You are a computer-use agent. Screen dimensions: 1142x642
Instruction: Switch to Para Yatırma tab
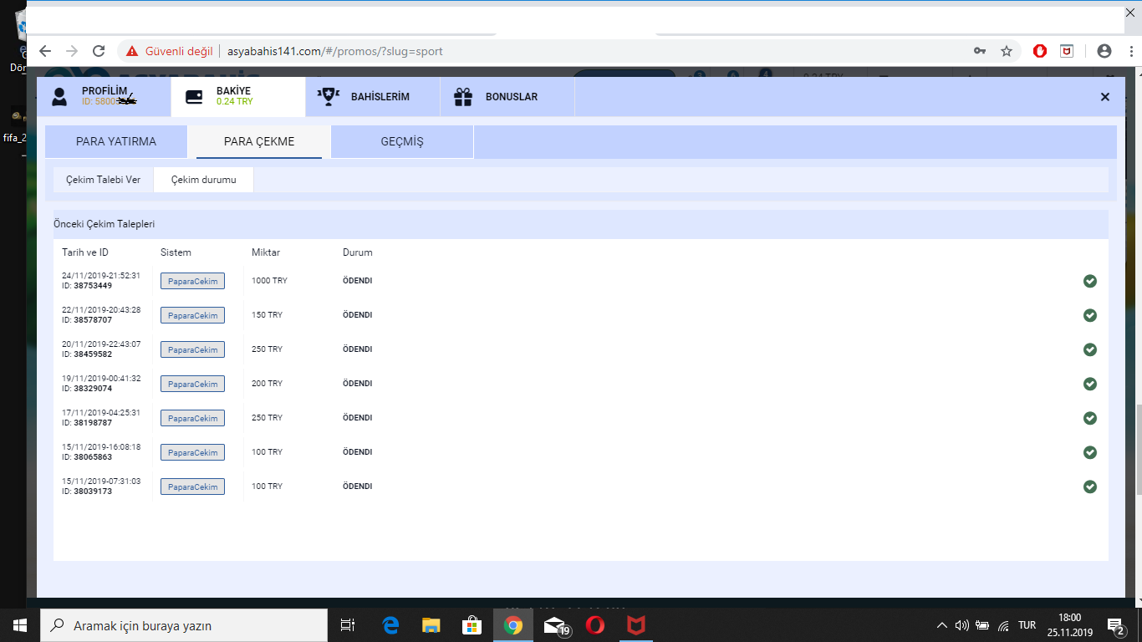coord(116,141)
